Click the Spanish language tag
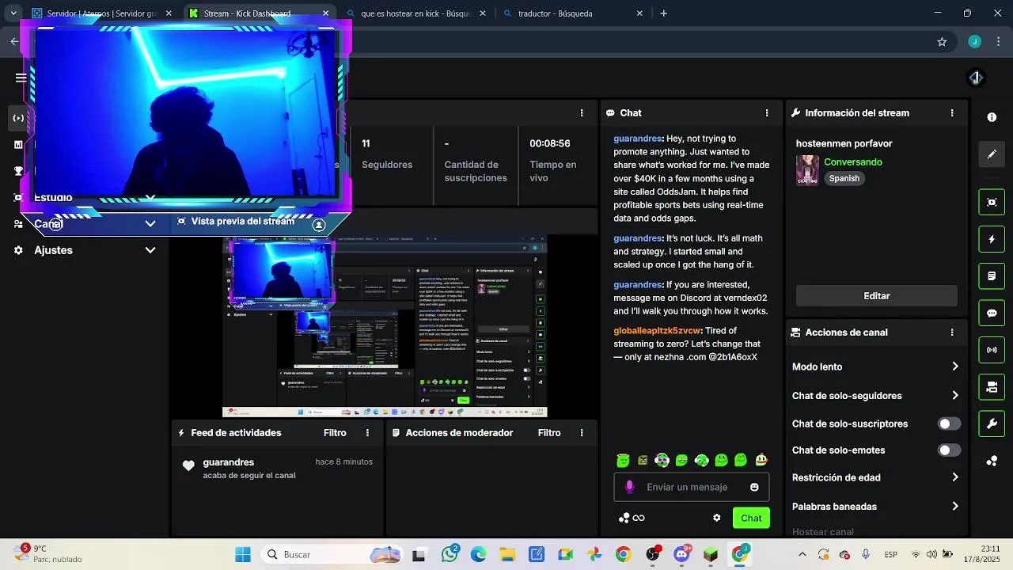 coord(844,179)
